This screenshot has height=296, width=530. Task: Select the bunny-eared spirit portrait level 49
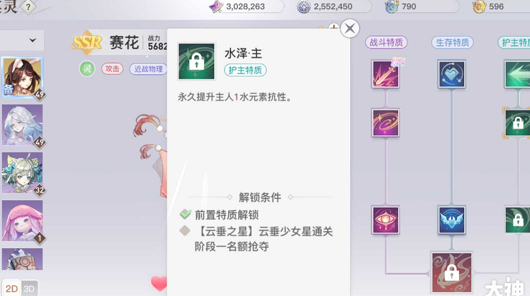click(22, 77)
